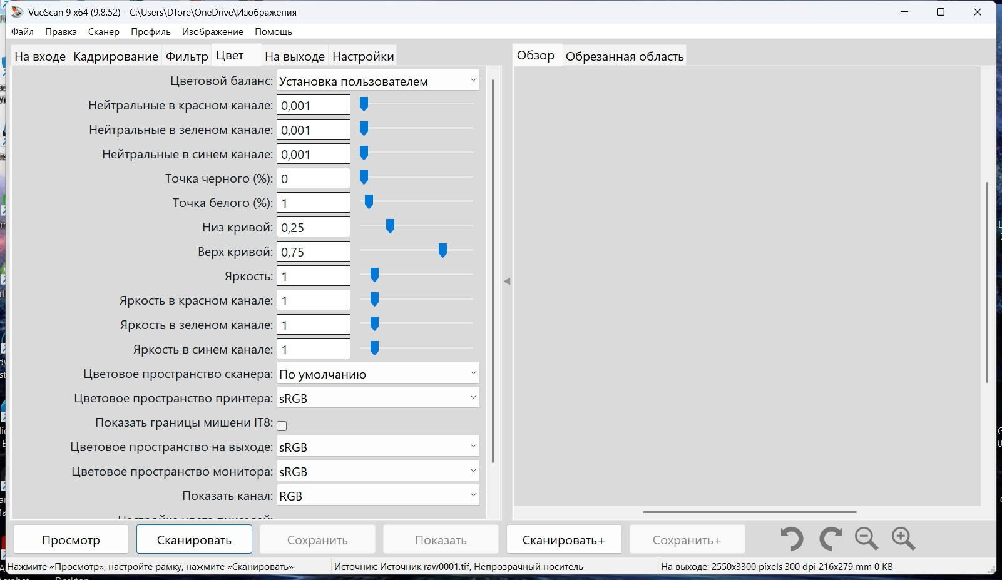Rotate the image left with the undo-arrow icon

point(792,539)
